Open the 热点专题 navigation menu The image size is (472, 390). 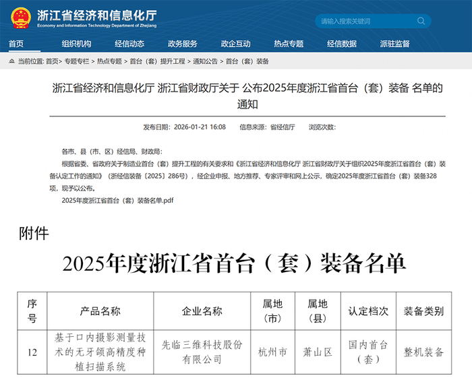pos(289,44)
